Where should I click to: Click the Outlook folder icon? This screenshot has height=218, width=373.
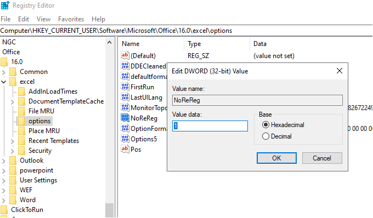click(x=13, y=160)
